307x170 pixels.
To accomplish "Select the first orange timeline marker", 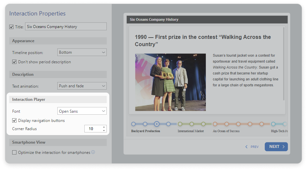I will tap(215, 124).
